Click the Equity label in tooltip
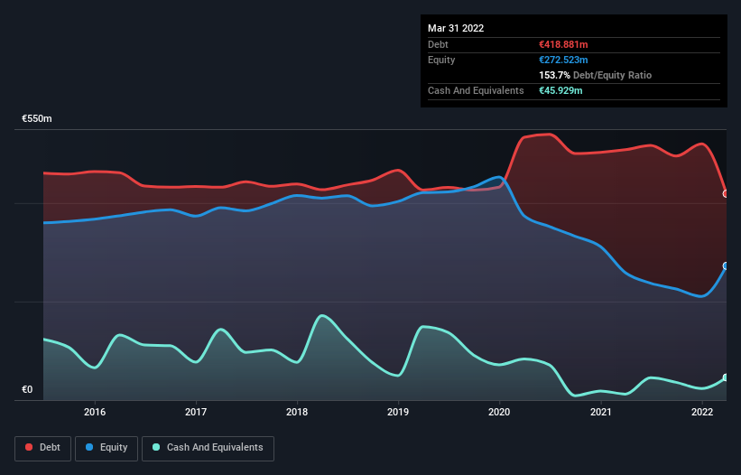741x475 pixels. click(441, 60)
